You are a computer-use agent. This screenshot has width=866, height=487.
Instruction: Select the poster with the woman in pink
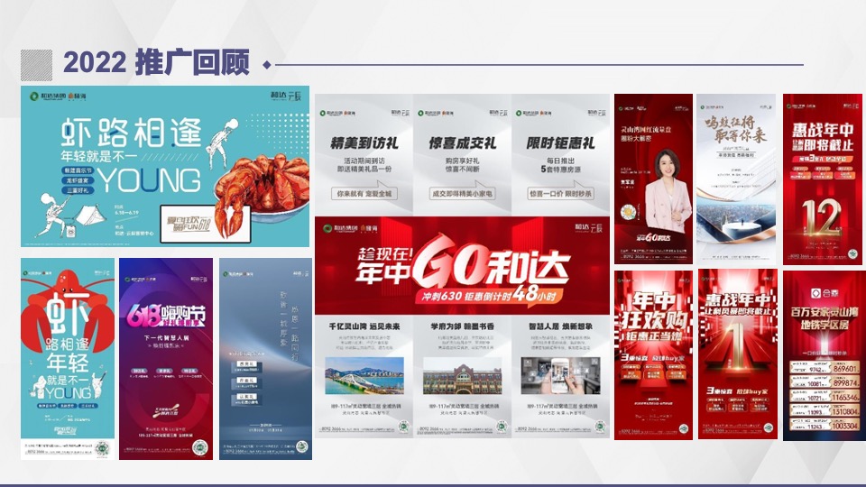pyautogui.click(x=653, y=177)
